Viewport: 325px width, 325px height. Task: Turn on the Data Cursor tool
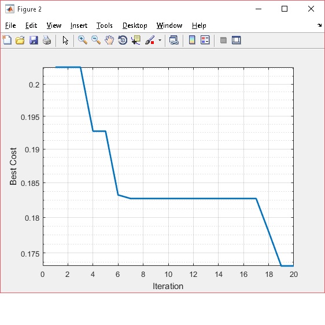click(x=136, y=40)
